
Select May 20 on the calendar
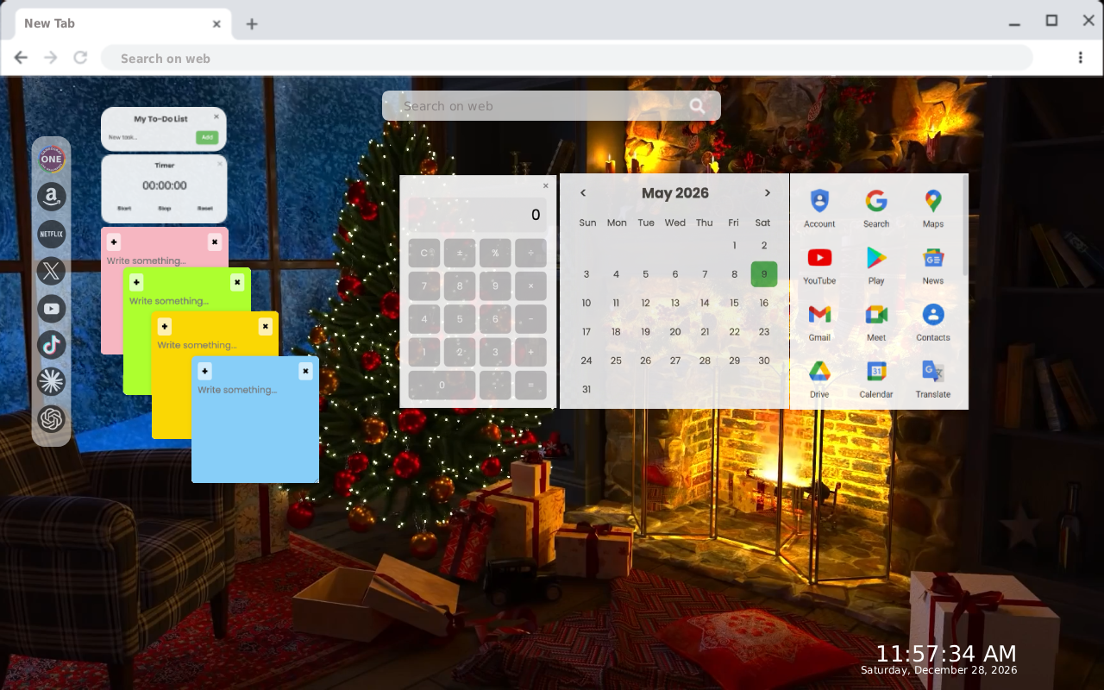tap(675, 332)
